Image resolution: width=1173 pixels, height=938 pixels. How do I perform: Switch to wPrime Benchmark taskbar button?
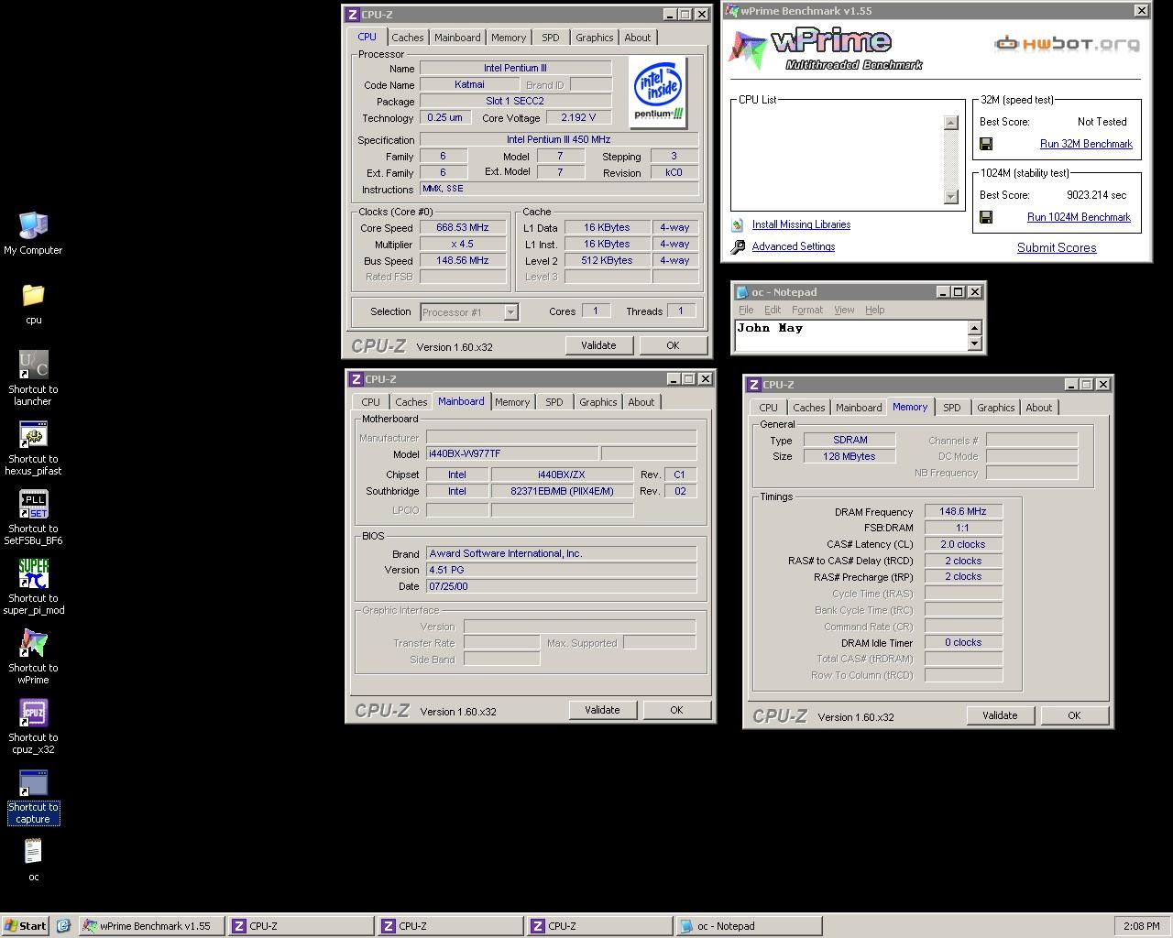tap(150, 926)
